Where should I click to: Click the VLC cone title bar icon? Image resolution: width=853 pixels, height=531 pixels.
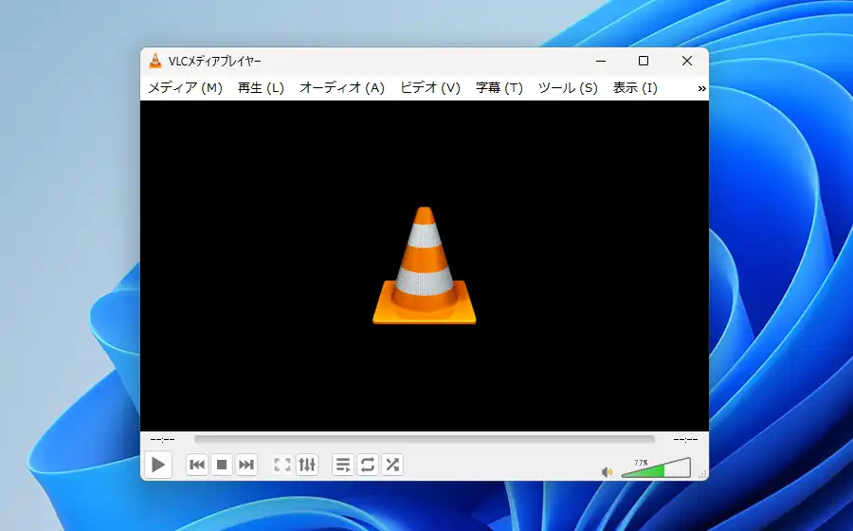(x=155, y=61)
